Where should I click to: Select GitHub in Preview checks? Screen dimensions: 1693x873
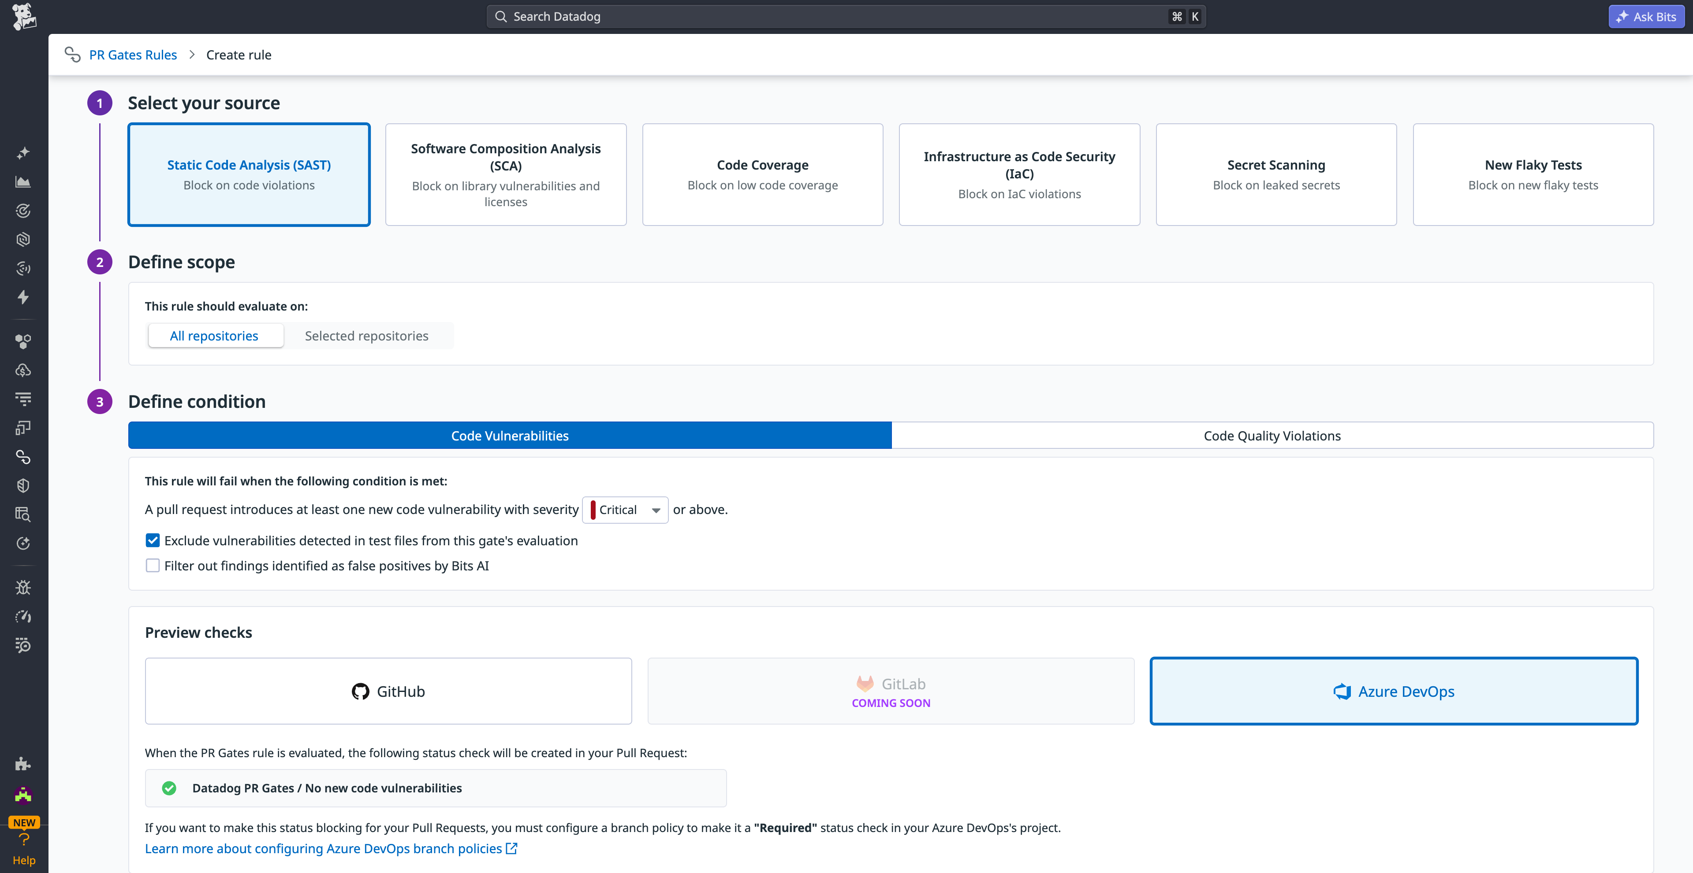388,691
